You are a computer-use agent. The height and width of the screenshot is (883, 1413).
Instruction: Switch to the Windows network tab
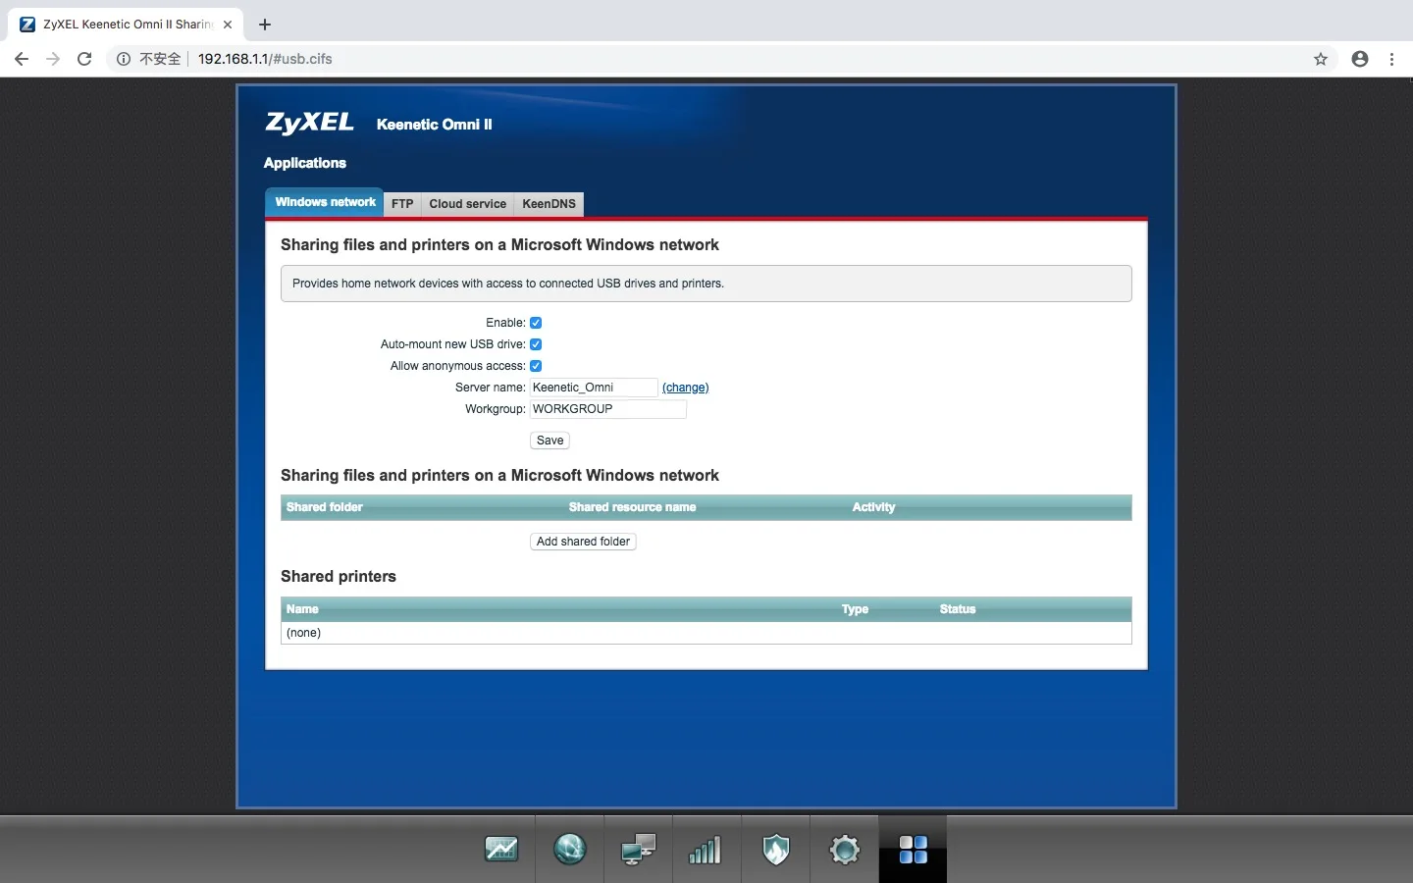[325, 202]
